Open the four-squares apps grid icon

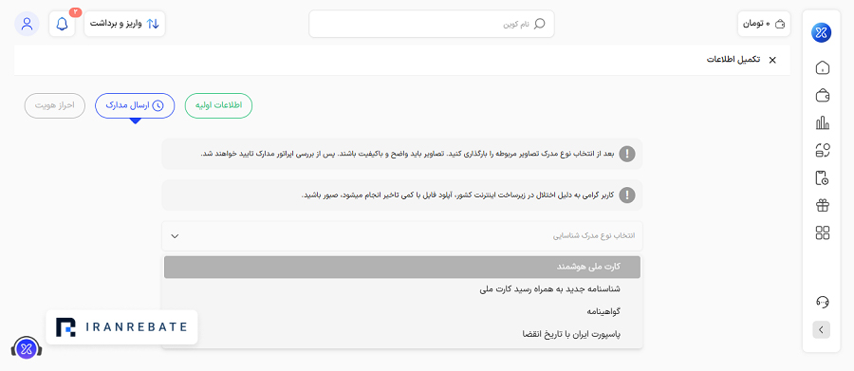pyautogui.click(x=822, y=233)
